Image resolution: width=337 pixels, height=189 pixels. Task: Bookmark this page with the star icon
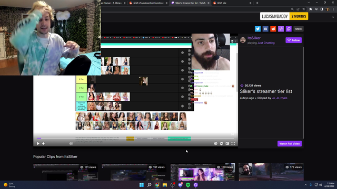tap(303, 9)
